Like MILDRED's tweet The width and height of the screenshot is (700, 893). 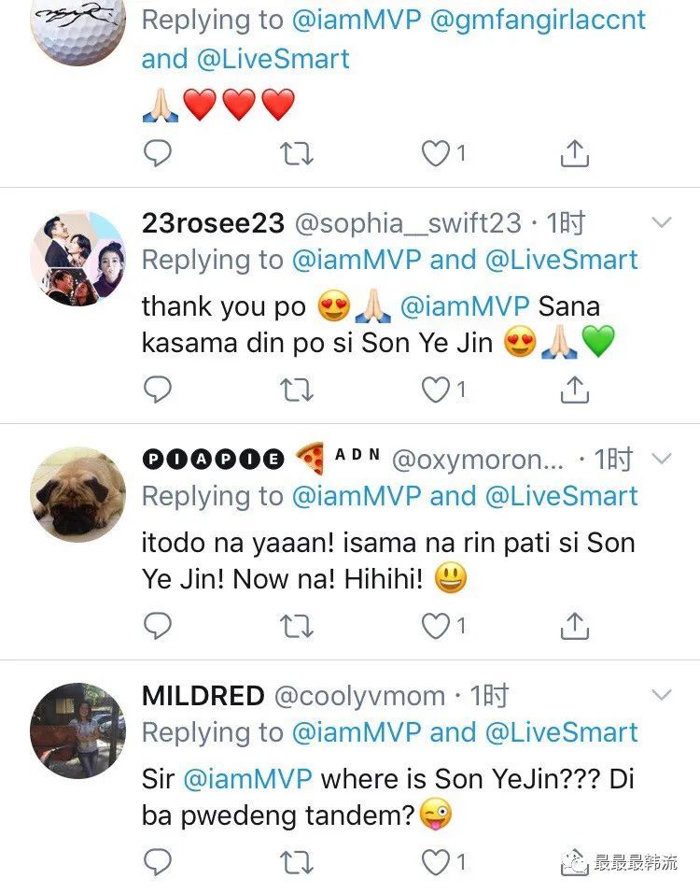(x=436, y=861)
